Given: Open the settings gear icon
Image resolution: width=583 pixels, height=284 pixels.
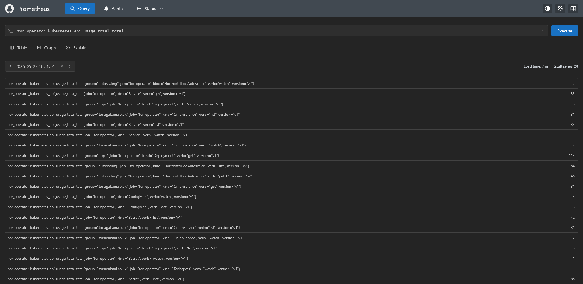Looking at the screenshot, I should point(560,9).
